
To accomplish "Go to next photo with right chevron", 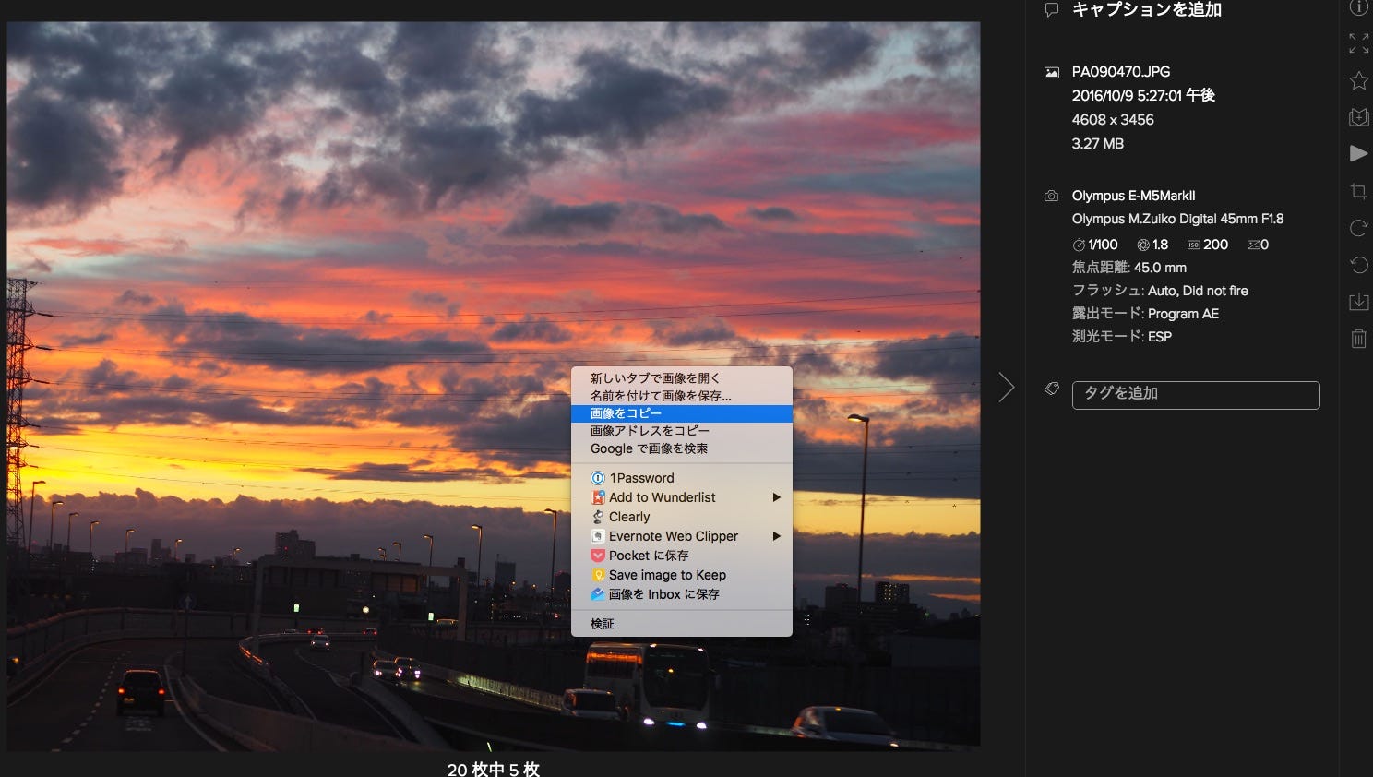I will [1006, 387].
